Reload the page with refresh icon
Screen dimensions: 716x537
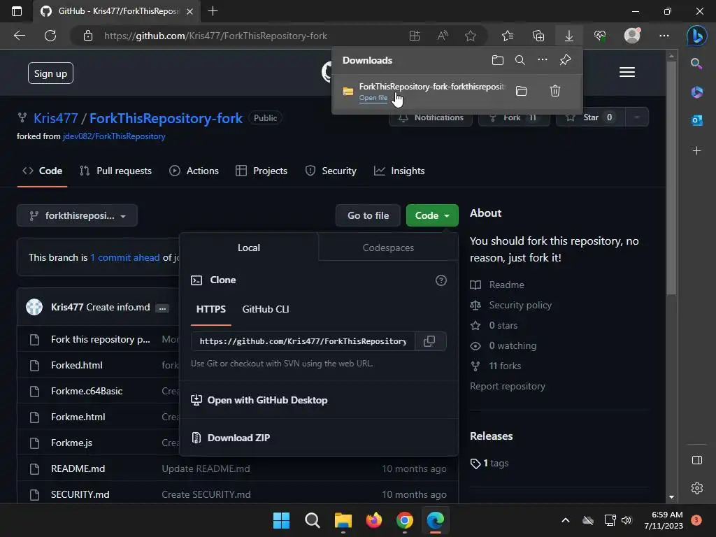[x=50, y=36]
